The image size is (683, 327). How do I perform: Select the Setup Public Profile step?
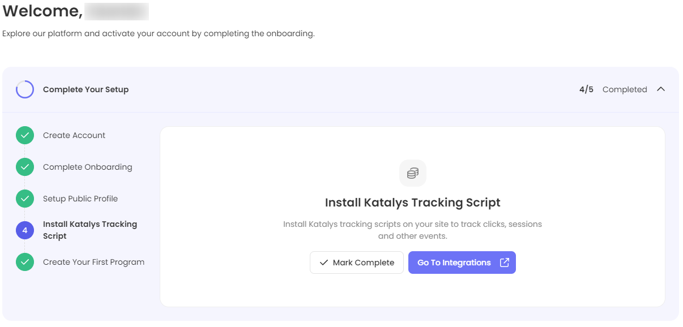pos(80,199)
